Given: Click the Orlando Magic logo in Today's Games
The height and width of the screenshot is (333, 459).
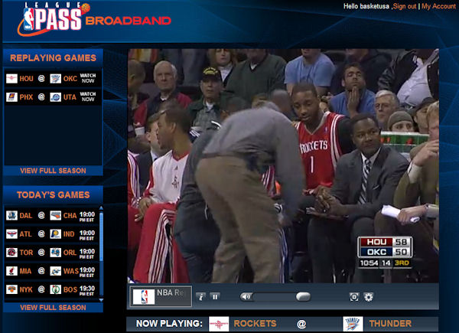Looking at the screenshot, I should pyautogui.click(x=55, y=252).
